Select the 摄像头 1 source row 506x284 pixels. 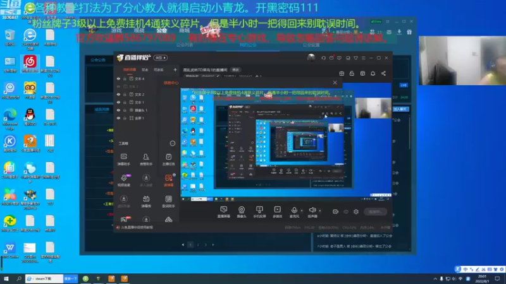click(x=147, y=110)
